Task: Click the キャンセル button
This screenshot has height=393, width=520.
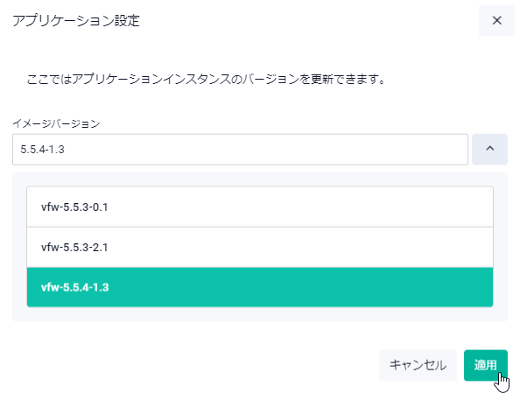Action: 418,365
